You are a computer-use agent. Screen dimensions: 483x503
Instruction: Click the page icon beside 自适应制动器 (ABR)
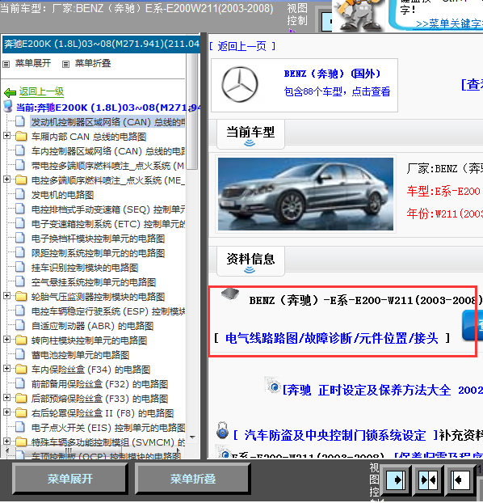coord(20,325)
